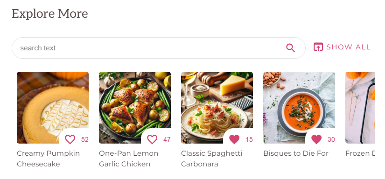Open the partially visible Frozen recipe photo
This screenshot has height=179, width=385.
[360, 107]
